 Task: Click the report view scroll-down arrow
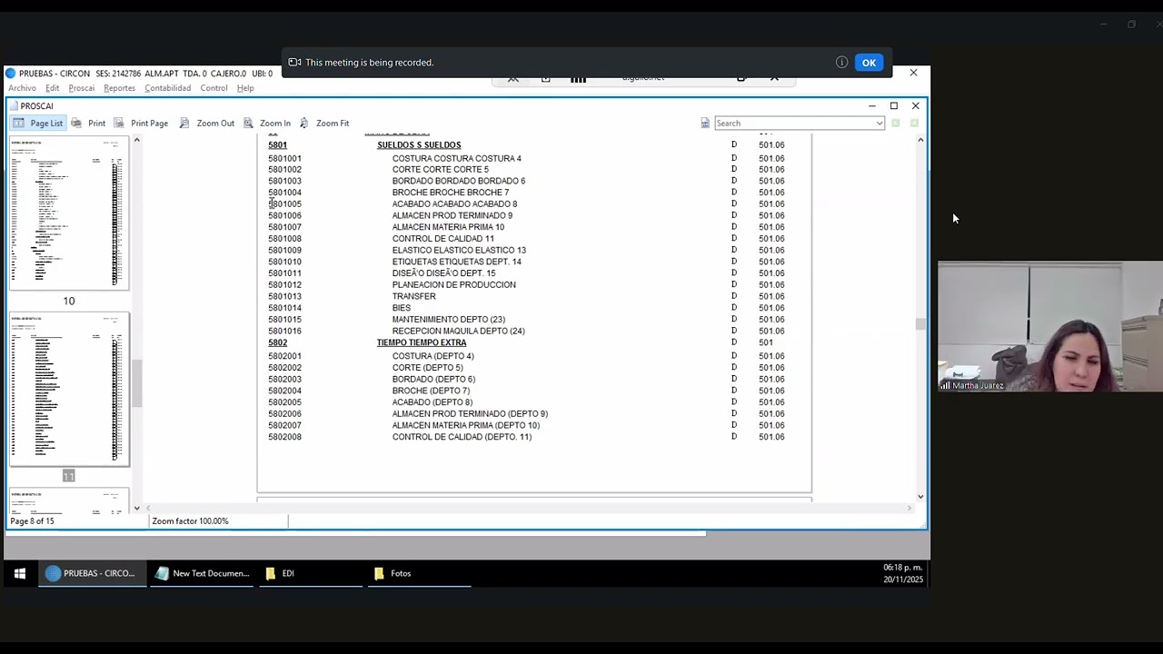920,497
